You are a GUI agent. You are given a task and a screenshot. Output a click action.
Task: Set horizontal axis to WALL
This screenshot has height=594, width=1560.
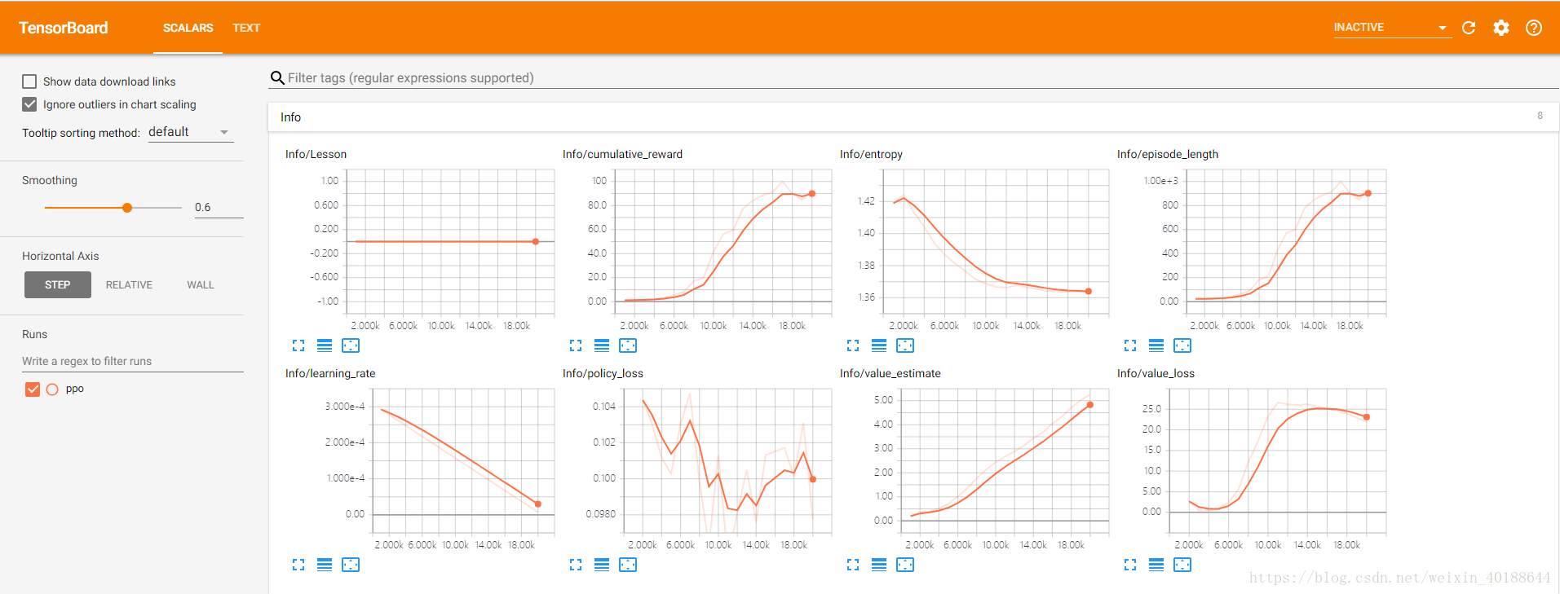[x=201, y=285]
